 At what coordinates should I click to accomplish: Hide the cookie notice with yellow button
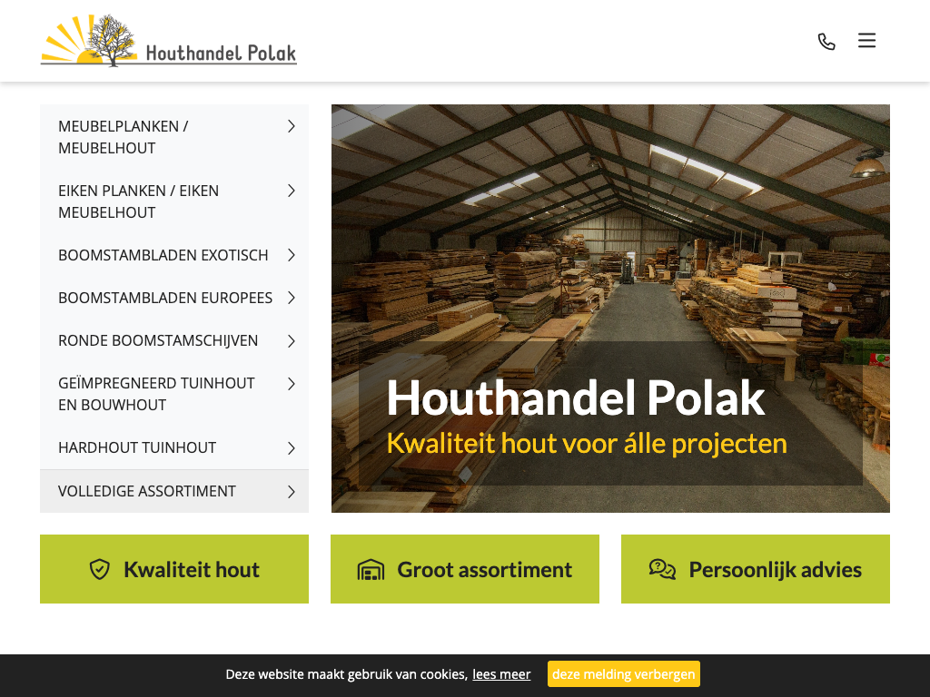(x=623, y=674)
